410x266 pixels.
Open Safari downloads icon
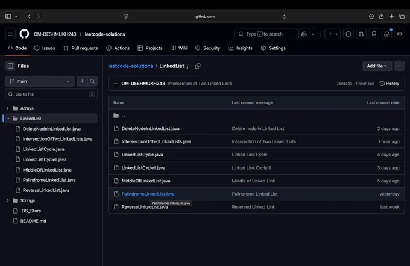coord(371,16)
